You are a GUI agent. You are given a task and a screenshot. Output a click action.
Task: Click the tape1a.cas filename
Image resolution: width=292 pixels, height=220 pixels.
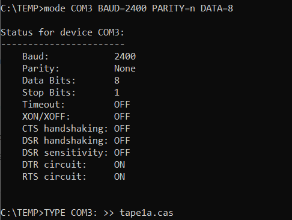tap(147, 213)
